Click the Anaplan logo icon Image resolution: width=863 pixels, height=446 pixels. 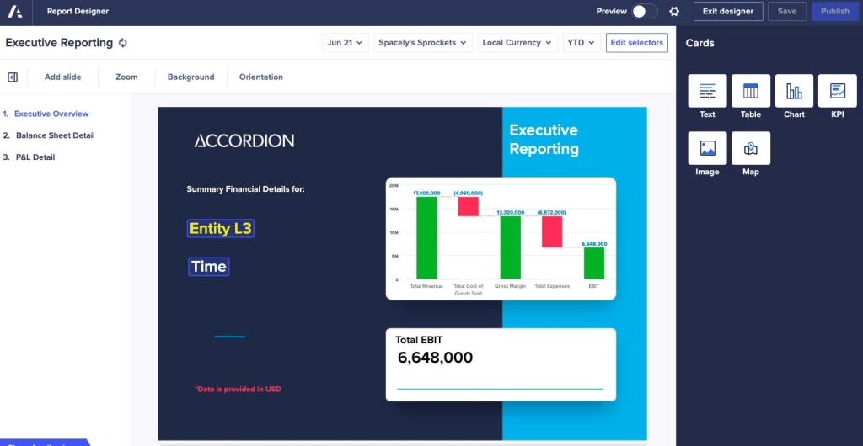click(15, 12)
